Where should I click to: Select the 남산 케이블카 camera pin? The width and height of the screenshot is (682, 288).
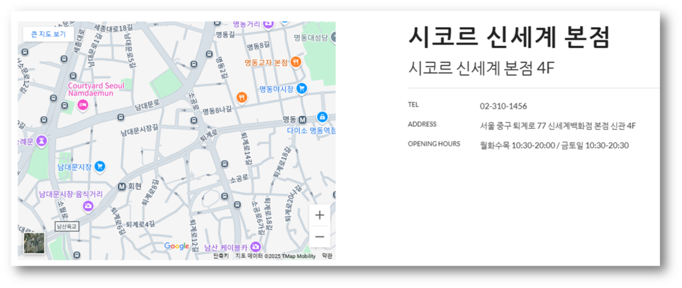[256, 247]
